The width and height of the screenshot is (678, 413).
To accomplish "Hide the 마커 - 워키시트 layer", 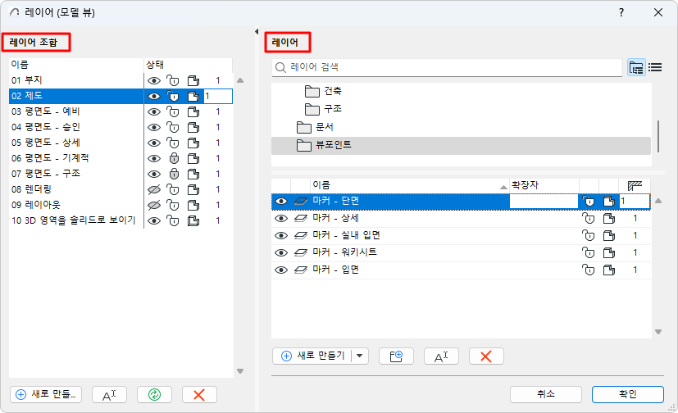I will pyautogui.click(x=281, y=252).
